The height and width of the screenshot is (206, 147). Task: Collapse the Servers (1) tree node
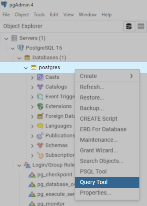point(6,39)
